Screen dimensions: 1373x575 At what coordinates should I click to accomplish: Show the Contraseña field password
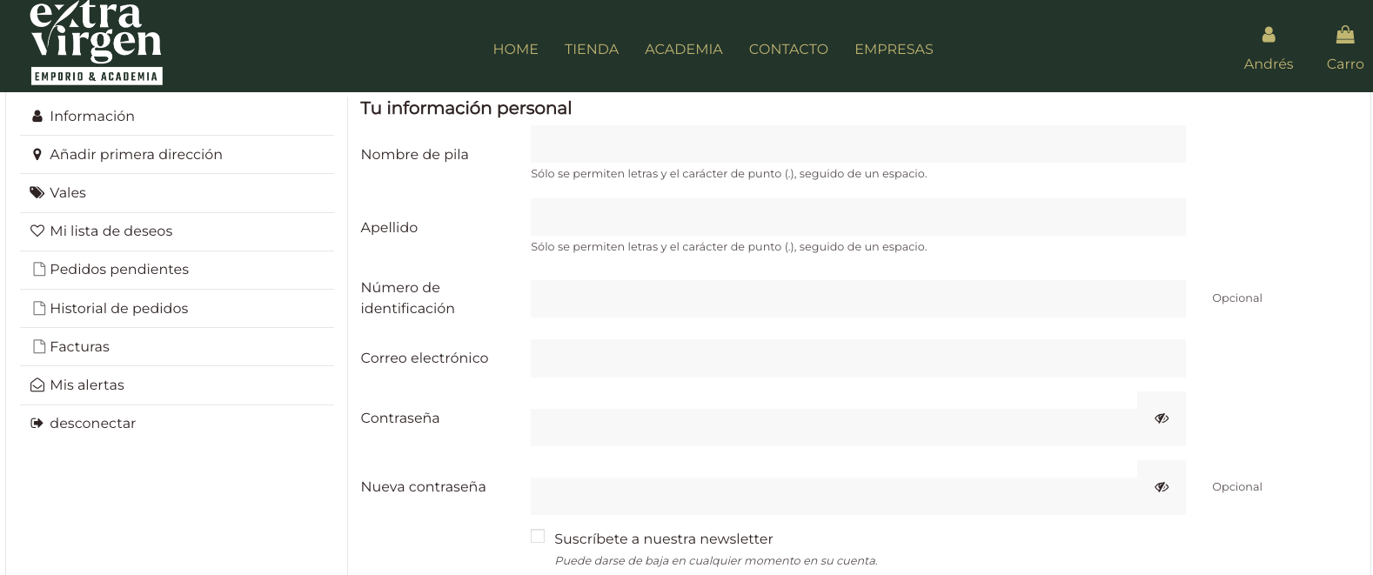point(1162,418)
